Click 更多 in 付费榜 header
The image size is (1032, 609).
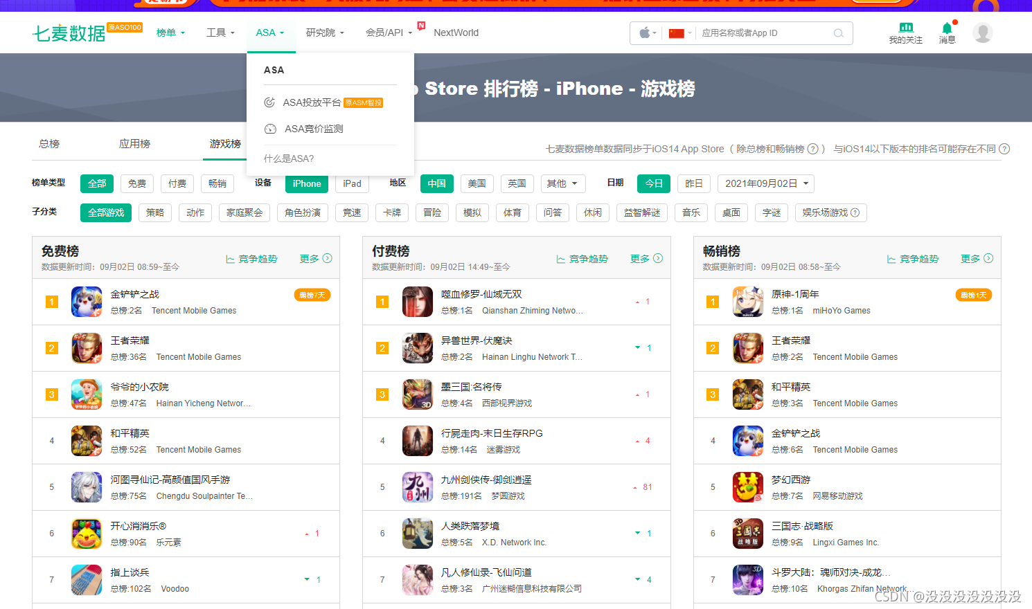coord(646,259)
